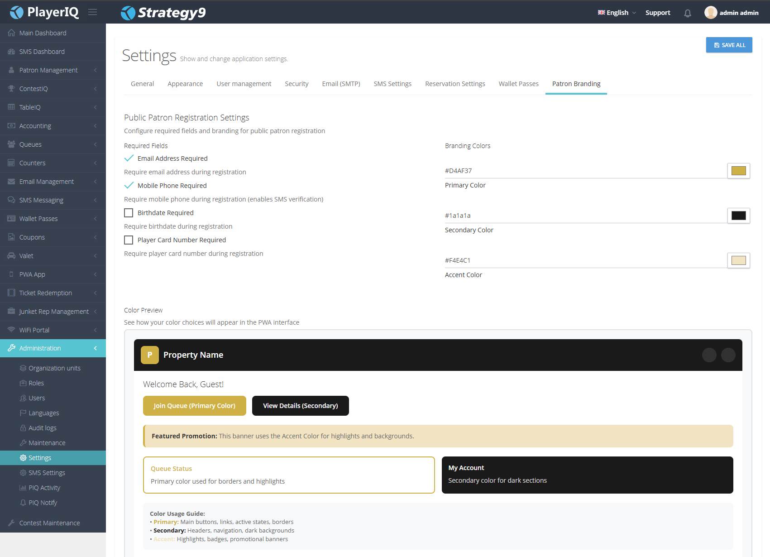Open the gold Primary Color swatch
This screenshot has height=557, width=770.
738,171
